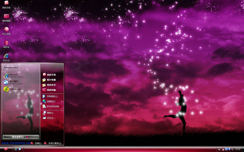Click the Show Desktop quick launch icon

click(20, 149)
